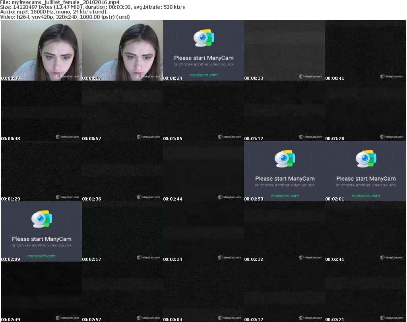This screenshot has height=322, width=407.
Task: Select the frame stamped 00:02:24
Action: (203, 231)
